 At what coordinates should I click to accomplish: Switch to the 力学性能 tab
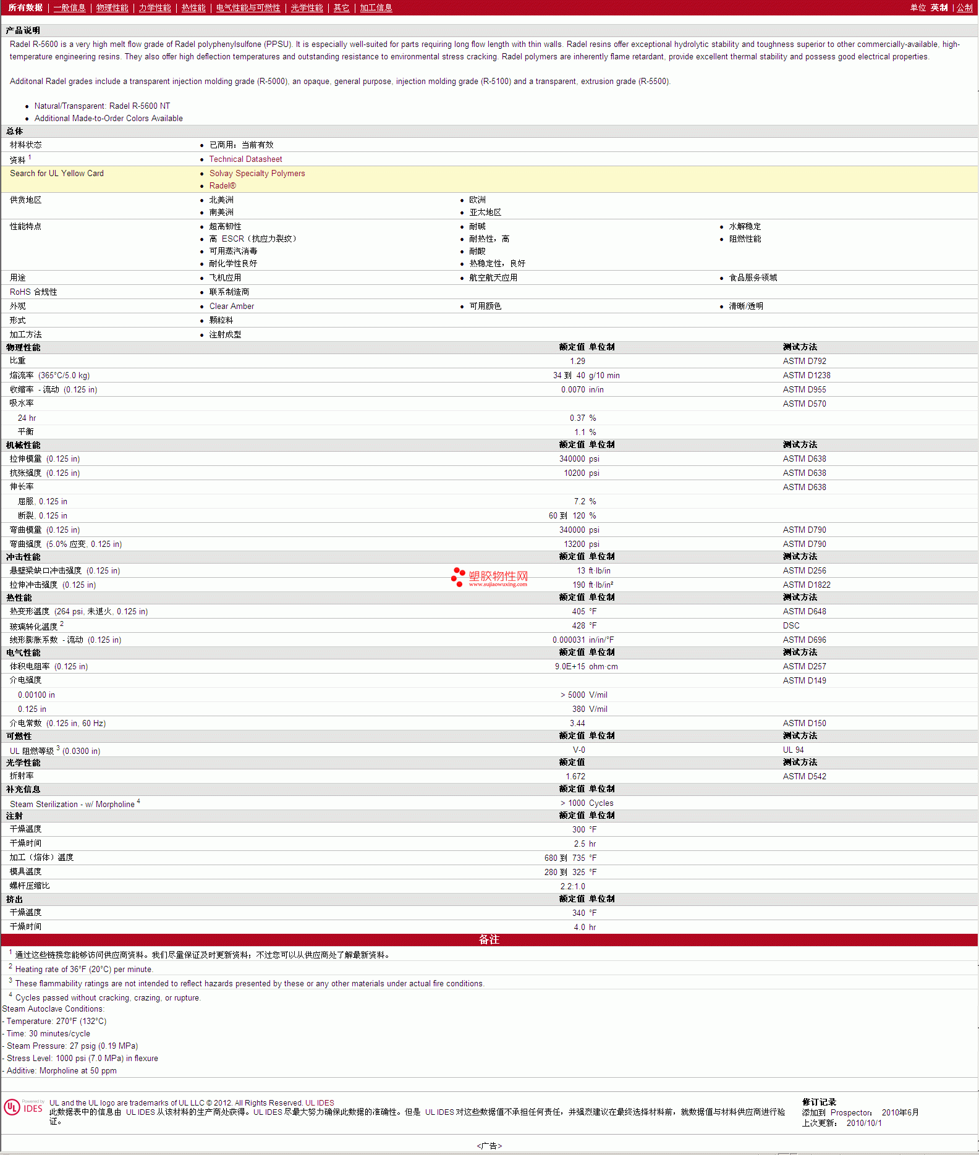[x=155, y=7]
